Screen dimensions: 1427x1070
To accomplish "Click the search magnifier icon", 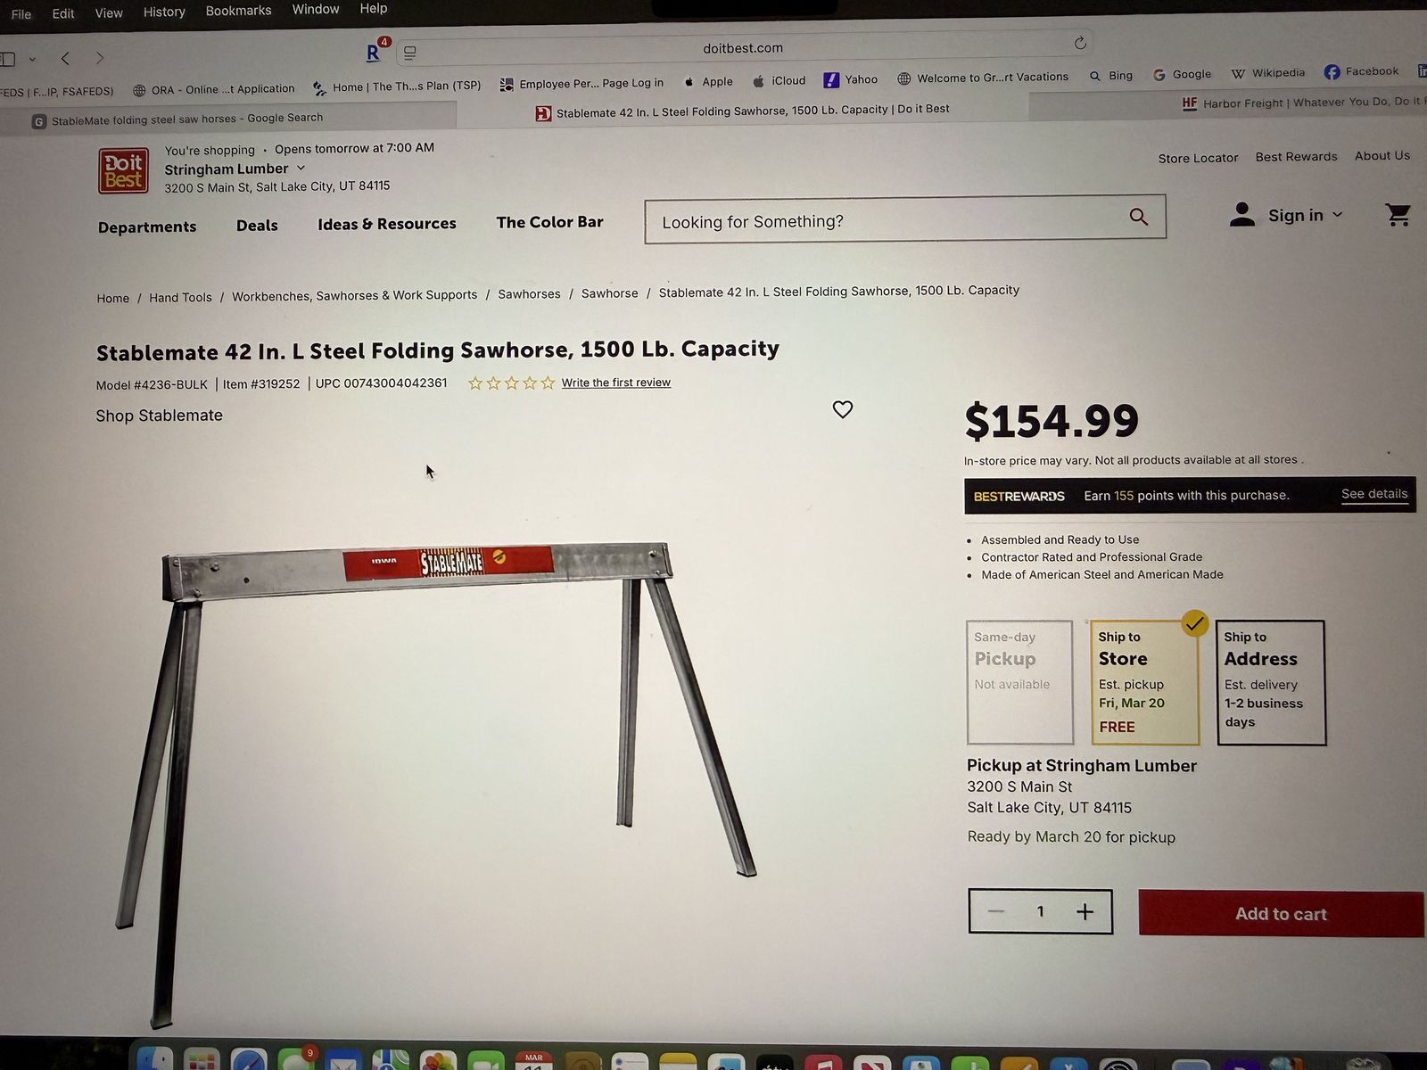I will (x=1138, y=217).
